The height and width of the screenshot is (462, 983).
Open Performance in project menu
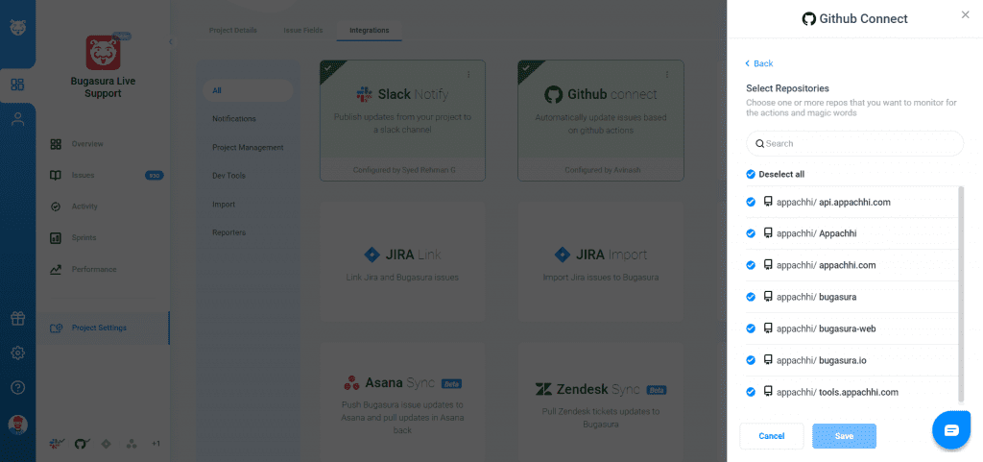point(94,270)
